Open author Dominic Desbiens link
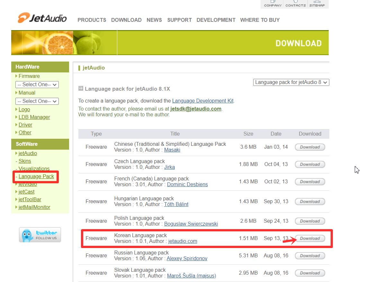 tap(187, 184)
